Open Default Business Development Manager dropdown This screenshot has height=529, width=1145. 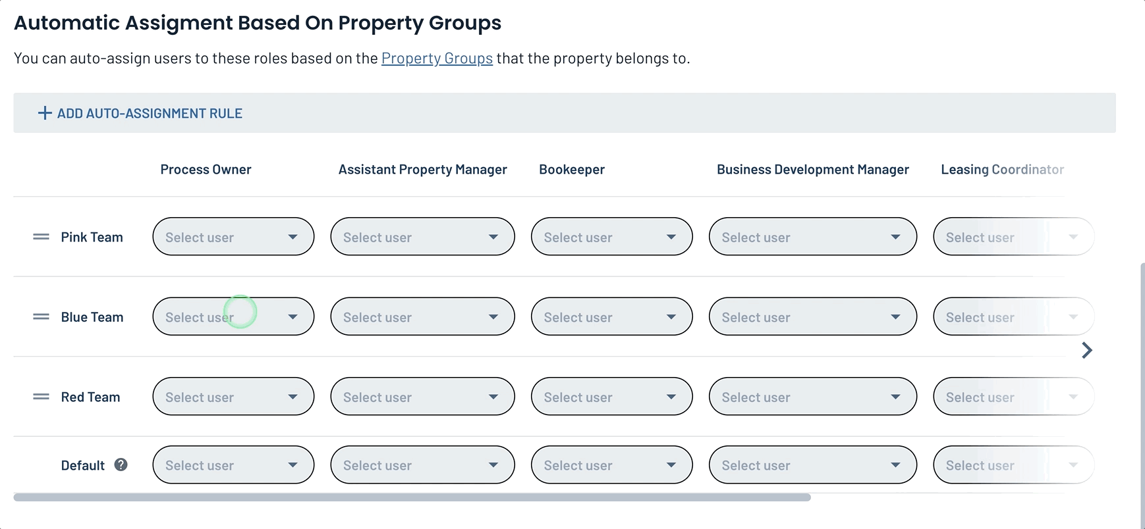(x=812, y=465)
